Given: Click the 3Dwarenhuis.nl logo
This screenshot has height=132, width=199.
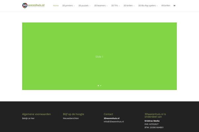Looking at the screenshot, I should pyautogui.click(x=33, y=5).
